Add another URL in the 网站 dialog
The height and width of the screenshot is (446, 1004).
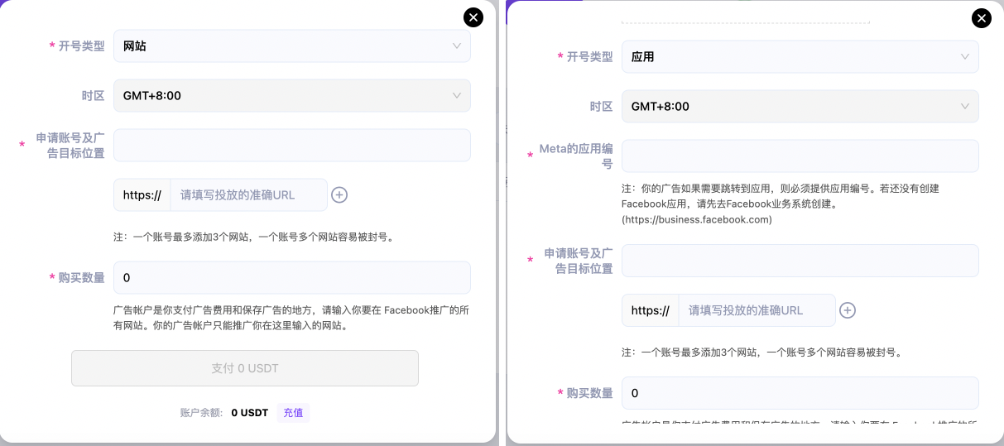coord(339,195)
